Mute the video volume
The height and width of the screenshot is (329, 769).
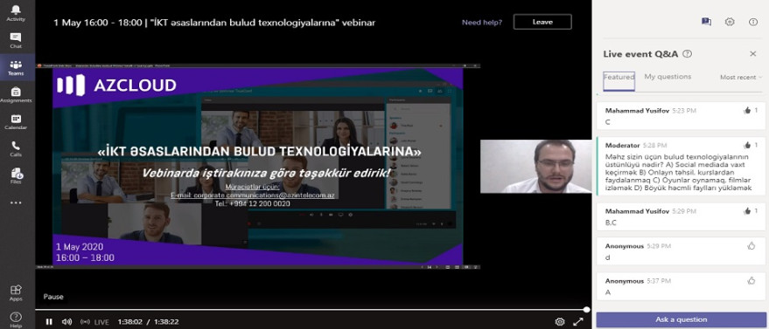pos(66,322)
